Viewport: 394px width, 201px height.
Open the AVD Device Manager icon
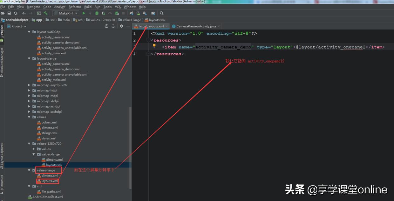click(139, 13)
